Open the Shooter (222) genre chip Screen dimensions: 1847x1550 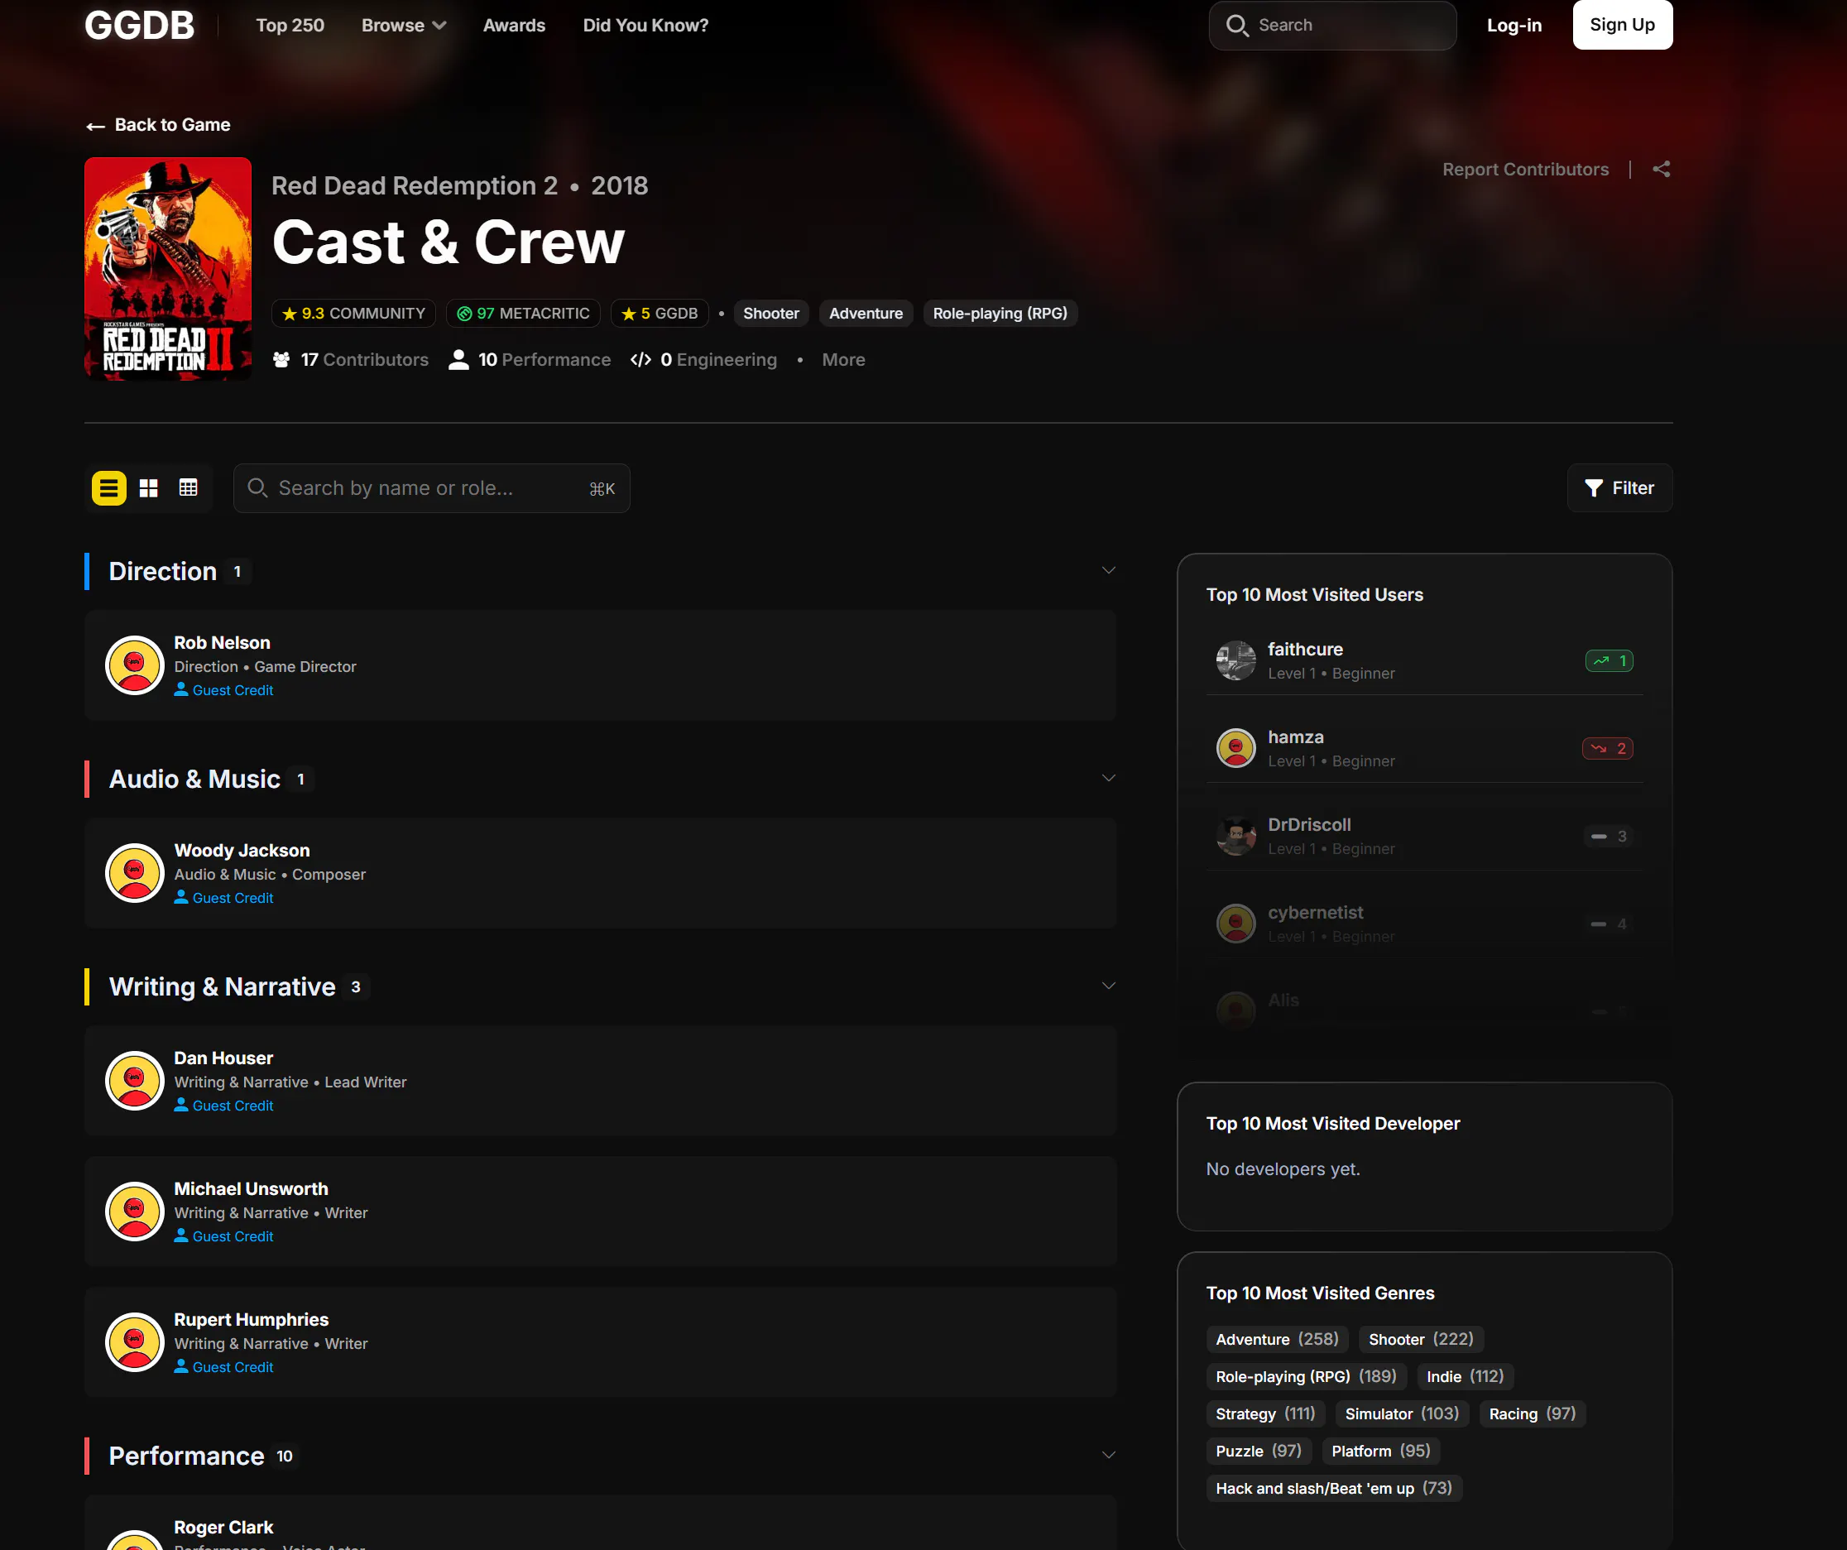coord(1422,1340)
